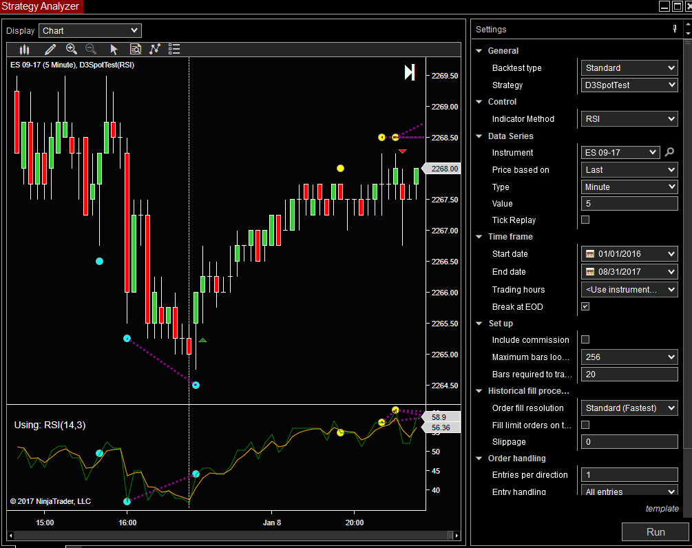Viewport: 692px width, 548px height.
Task: Collapse the Order handling section
Action: pos(479,459)
